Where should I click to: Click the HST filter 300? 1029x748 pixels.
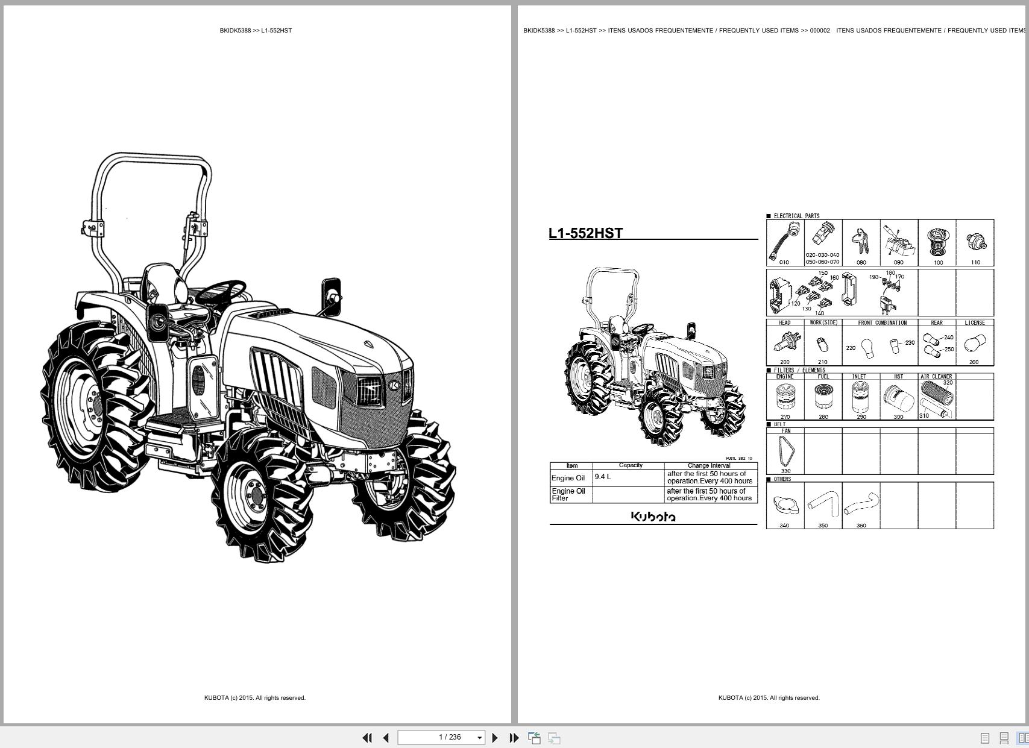coord(899,399)
